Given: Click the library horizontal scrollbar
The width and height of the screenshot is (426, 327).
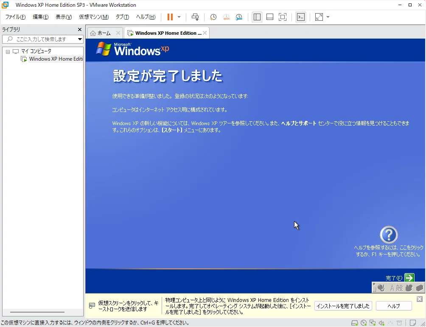Looking at the screenshot, I should [37, 312].
